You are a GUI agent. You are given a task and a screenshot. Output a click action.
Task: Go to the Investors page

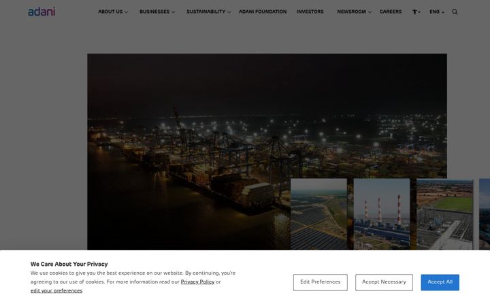310,12
